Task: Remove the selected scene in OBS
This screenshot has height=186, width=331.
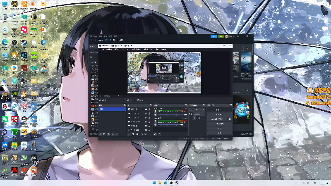Action: point(104,134)
